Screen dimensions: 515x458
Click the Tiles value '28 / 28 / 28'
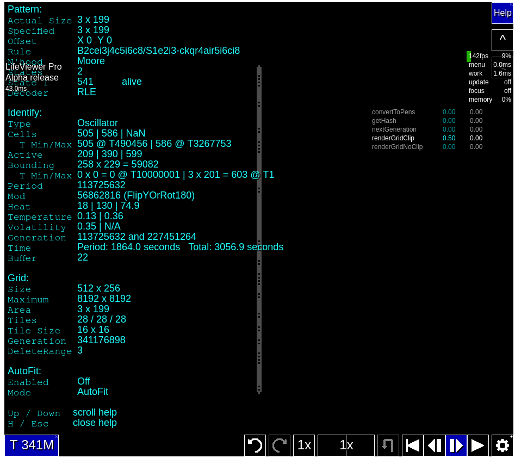(102, 319)
